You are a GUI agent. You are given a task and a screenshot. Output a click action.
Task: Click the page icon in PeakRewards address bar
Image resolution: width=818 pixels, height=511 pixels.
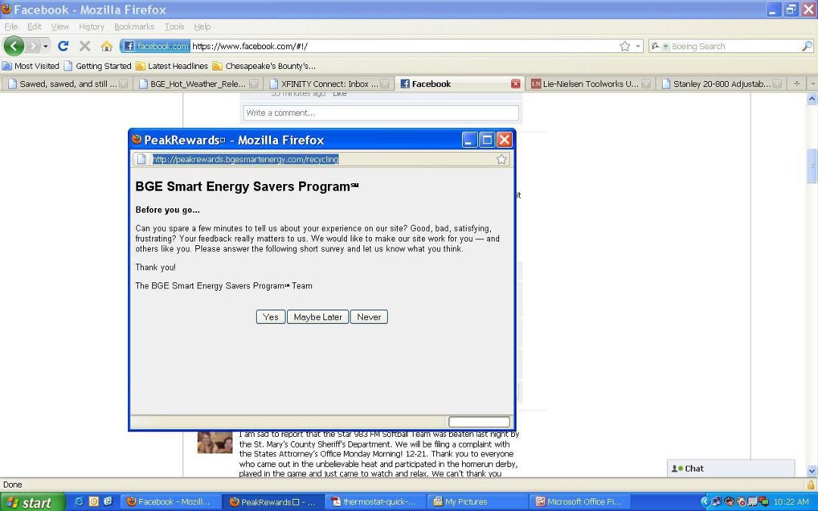141,160
